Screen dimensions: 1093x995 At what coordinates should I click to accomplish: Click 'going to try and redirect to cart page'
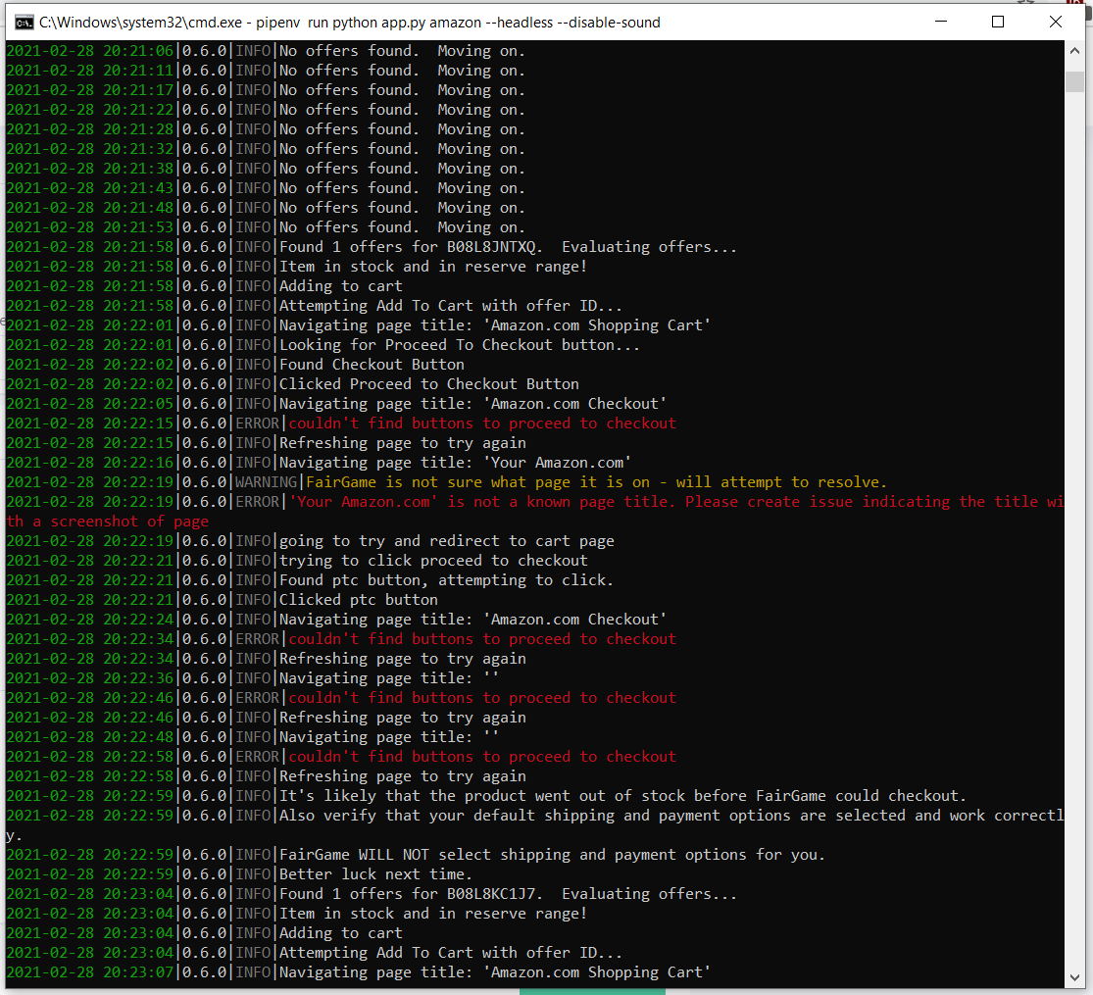(310, 540)
